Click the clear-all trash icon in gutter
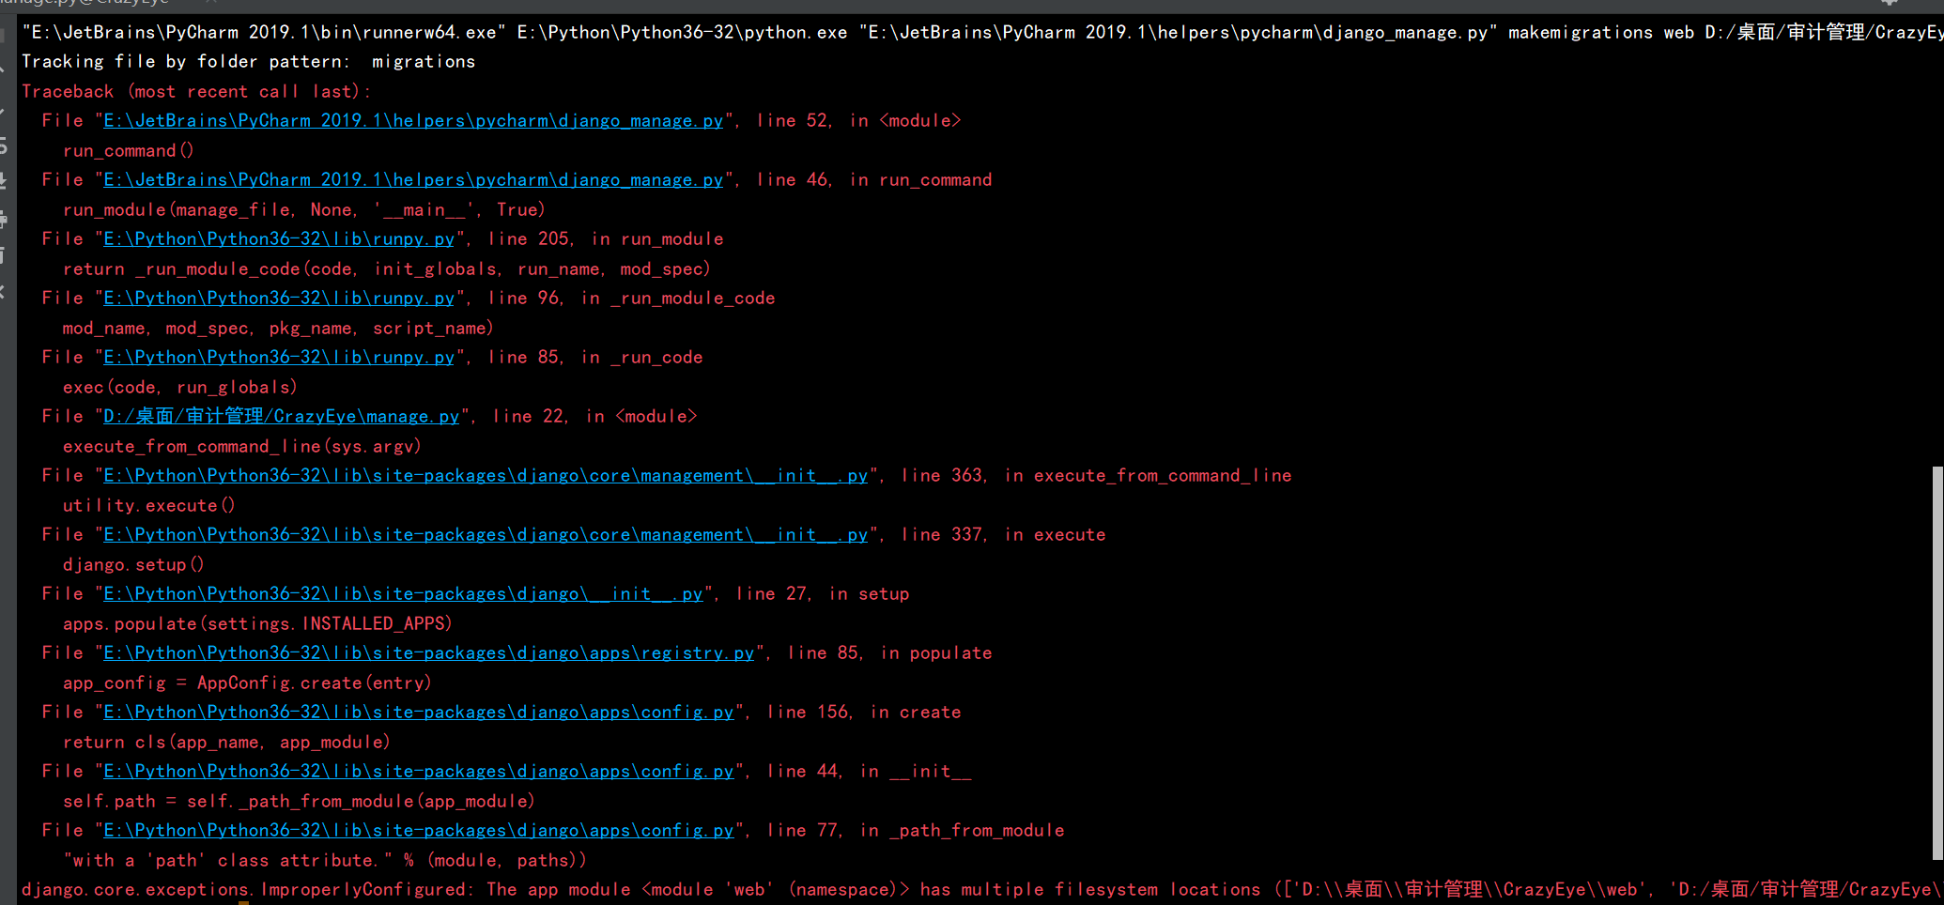The width and height of the screenshot is (1944, 905). [x=3, y=254]
